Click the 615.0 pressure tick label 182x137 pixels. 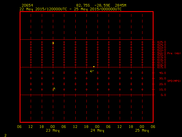coord(162,67)
